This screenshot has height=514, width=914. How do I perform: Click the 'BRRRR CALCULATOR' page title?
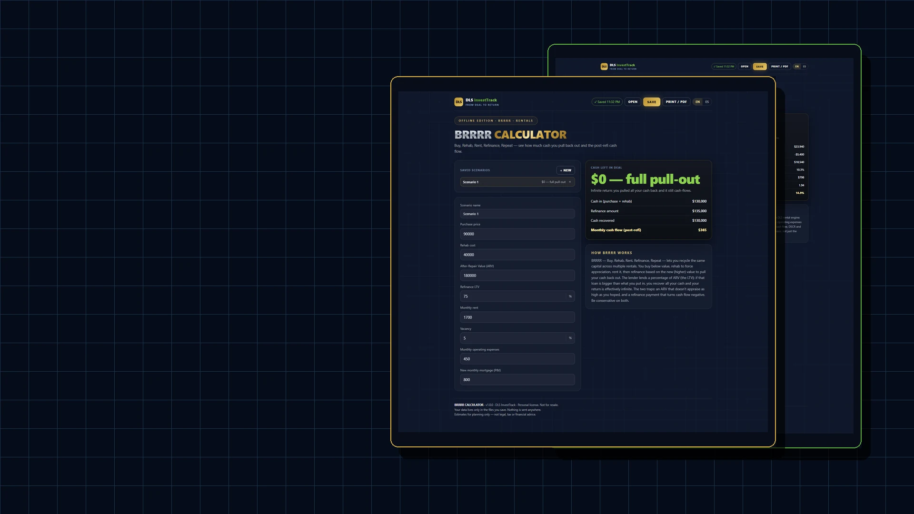510,135
